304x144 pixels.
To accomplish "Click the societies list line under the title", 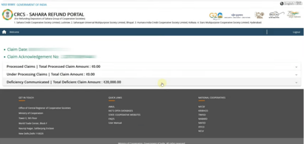I will click(x=138, y=22).
